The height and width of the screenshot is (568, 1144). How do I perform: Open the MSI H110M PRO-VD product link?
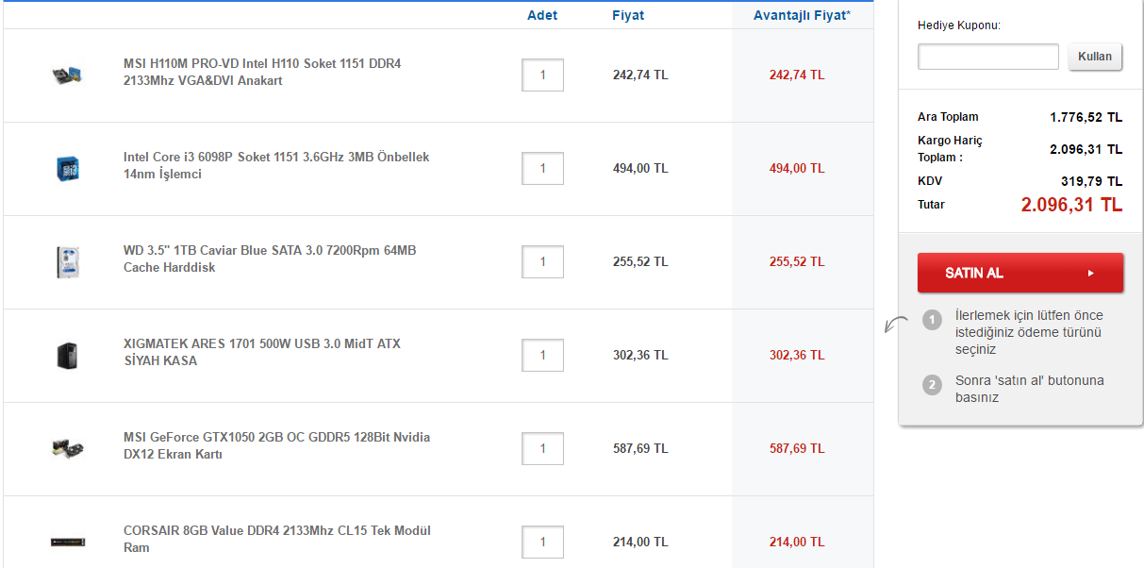262,72
